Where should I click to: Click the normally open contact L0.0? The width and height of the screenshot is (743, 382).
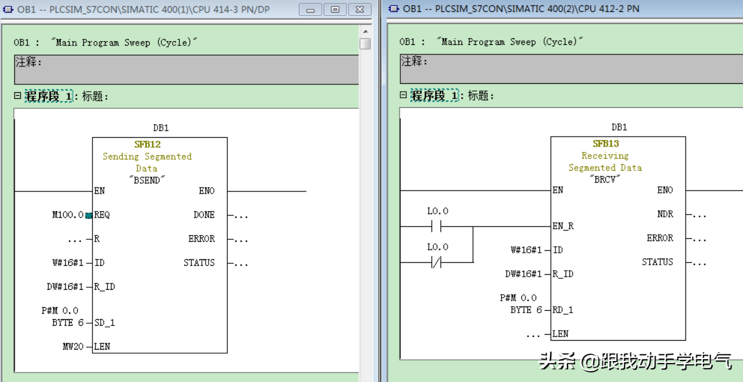click(x=437, y=227)
